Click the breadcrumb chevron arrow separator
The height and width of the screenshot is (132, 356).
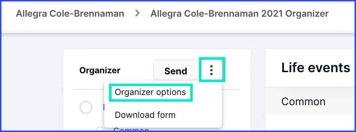(137, 13)
